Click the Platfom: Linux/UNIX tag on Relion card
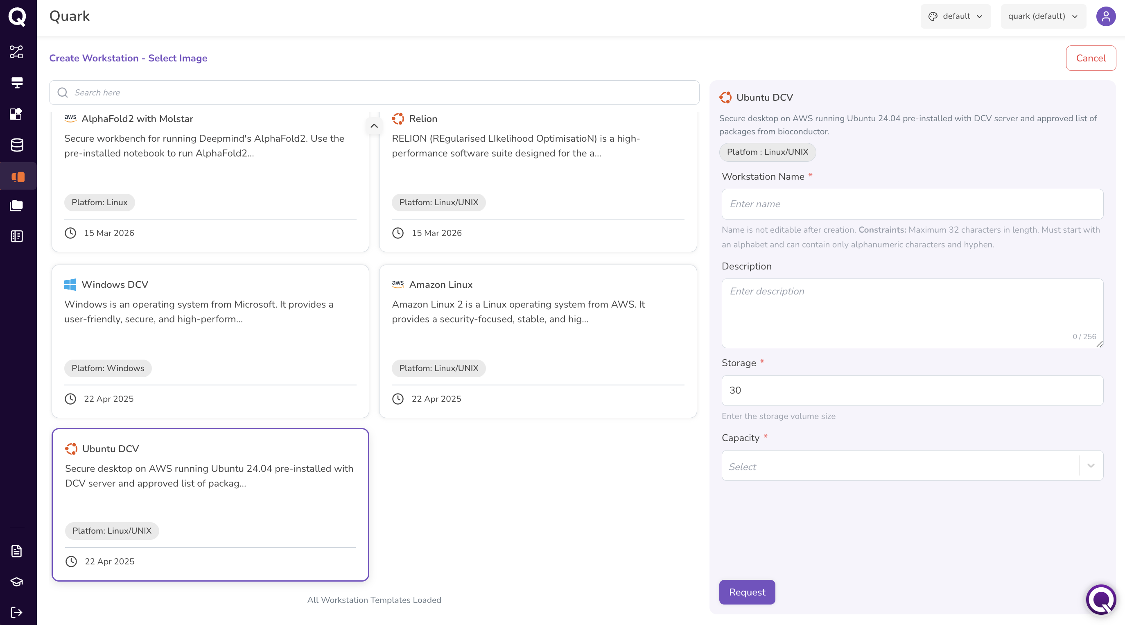 [x=439, y=202]
